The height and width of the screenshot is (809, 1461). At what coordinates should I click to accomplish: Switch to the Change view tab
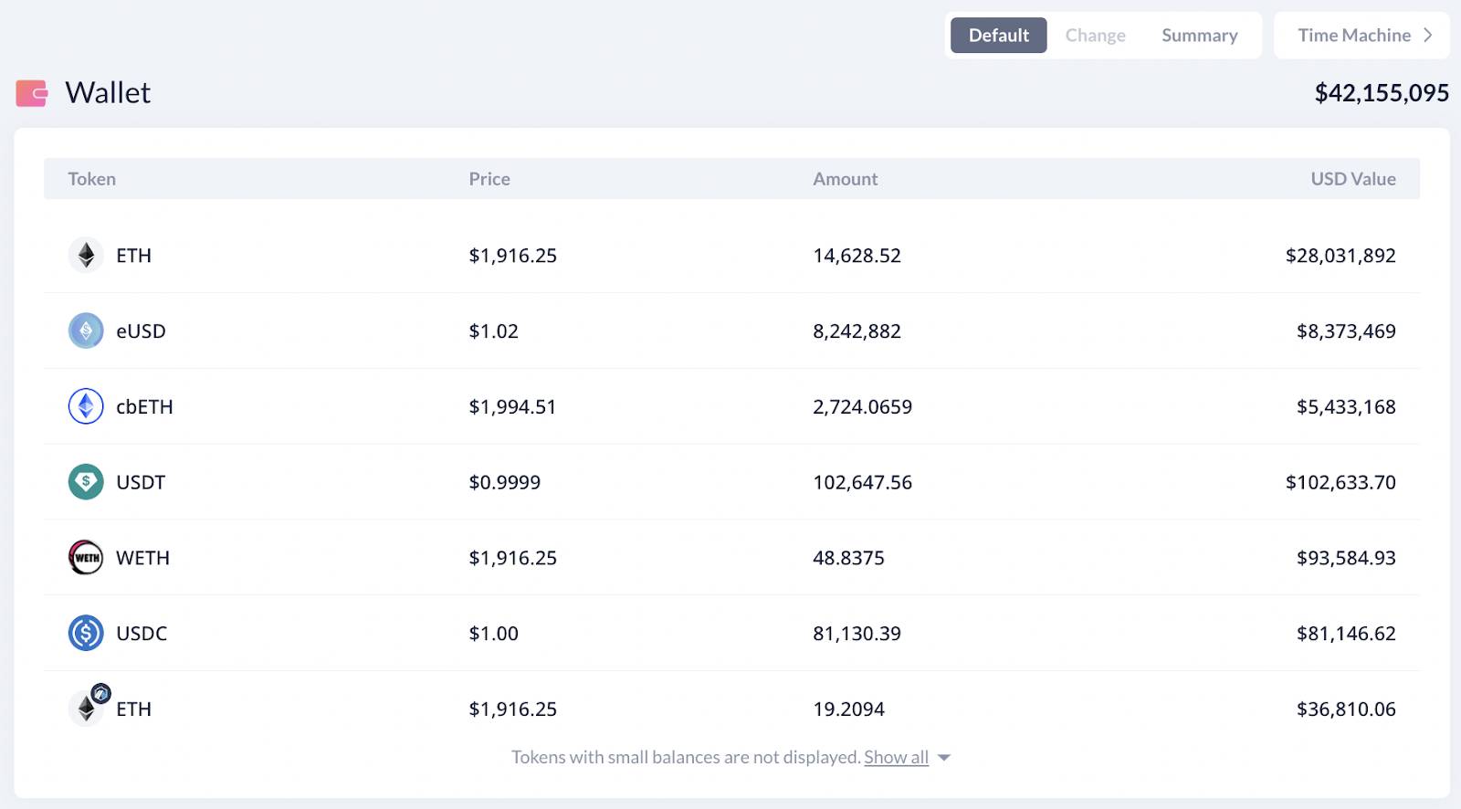1095,36
